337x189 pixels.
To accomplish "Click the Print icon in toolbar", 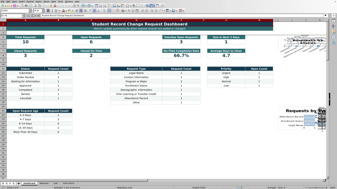I will tap(26, 6).
